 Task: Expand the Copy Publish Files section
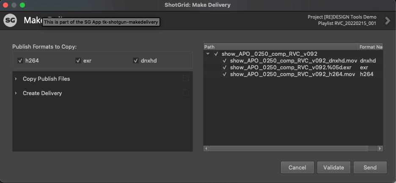(x=16, y=79)
